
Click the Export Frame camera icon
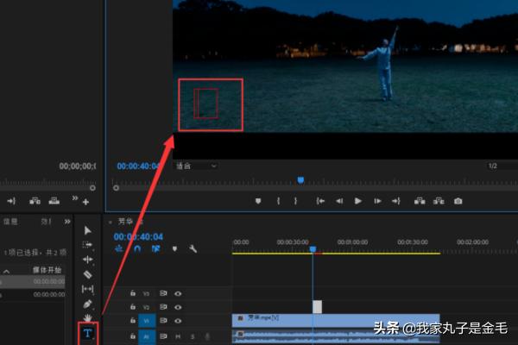(458, 201)
